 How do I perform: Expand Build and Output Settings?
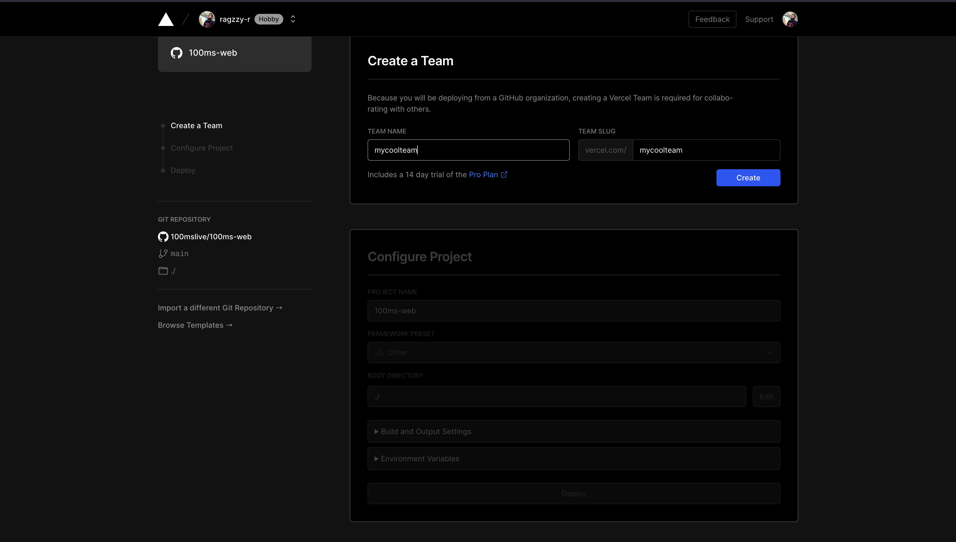click(x=425, y=431)
